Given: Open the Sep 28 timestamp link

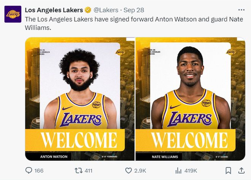Looking at the screenshot, I should click(x=132, y=10).
